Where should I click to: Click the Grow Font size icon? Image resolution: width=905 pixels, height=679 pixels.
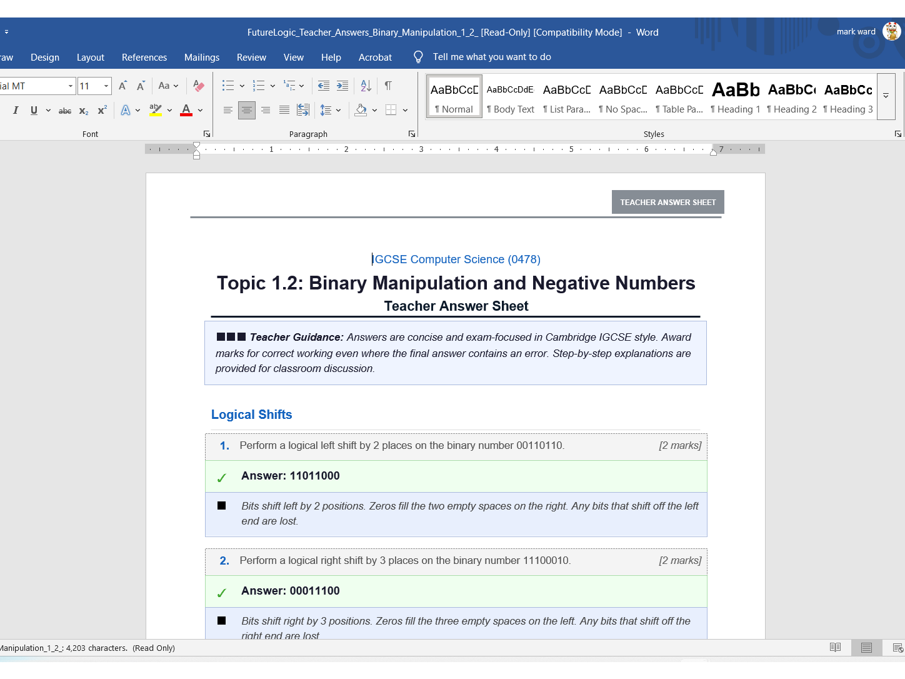[x=123, y=86]
